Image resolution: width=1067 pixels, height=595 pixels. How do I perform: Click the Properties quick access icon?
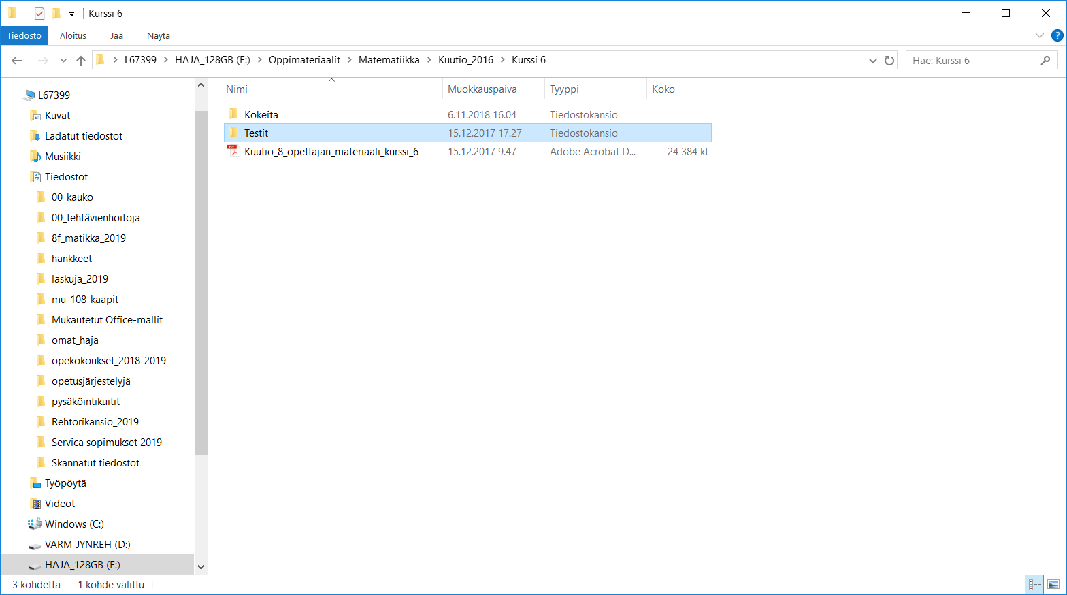(39, 14)
